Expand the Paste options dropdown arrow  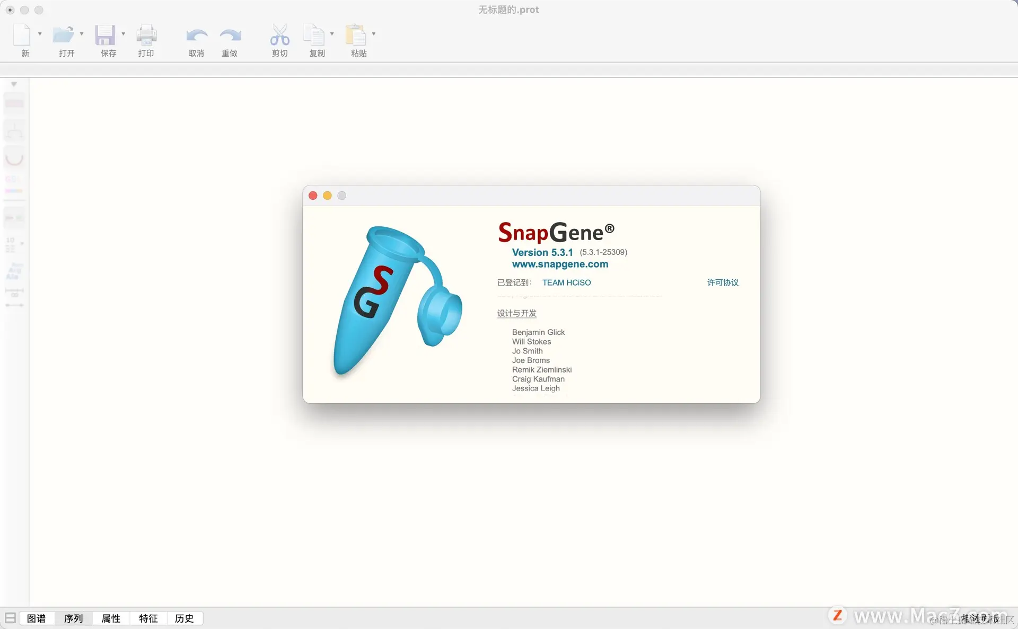click(x=374, y=34)
